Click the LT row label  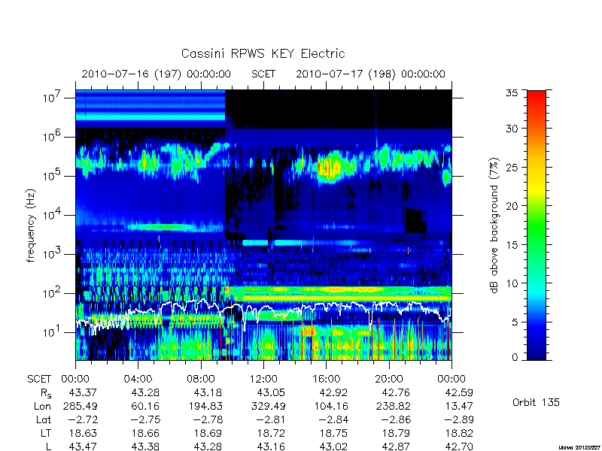(46, 434)
